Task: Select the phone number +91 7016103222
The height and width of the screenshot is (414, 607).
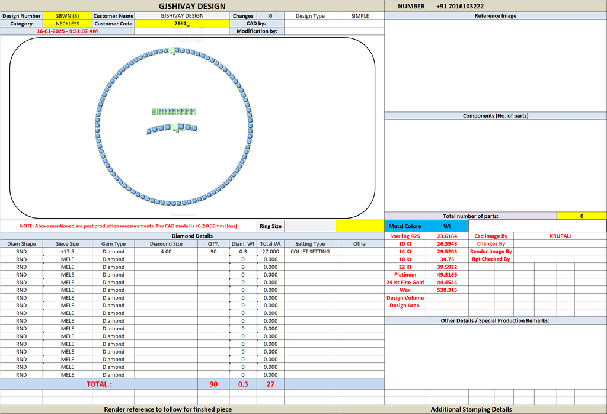Action: pos(459,6)
